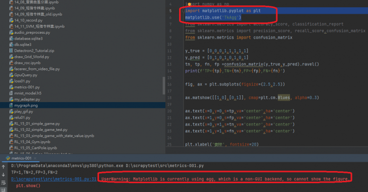Click the file icon of mnist_model.h5
Screen dimensions: 368x192
click(x=11, y=93)
